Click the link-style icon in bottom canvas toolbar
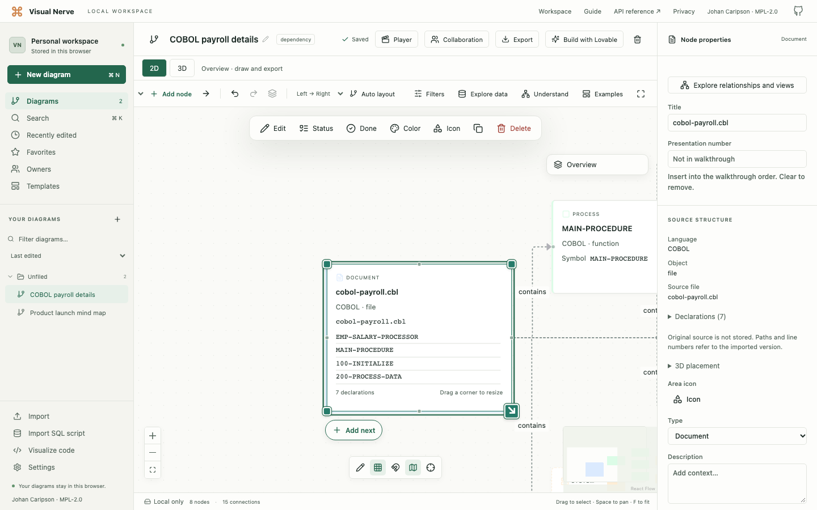 [x=395, y=467]
